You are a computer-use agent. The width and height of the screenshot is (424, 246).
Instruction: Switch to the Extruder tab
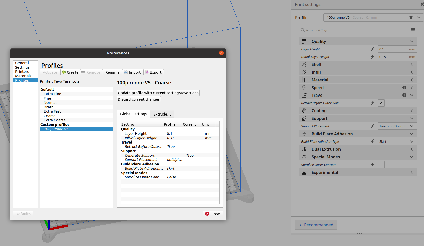pos(162,114)
